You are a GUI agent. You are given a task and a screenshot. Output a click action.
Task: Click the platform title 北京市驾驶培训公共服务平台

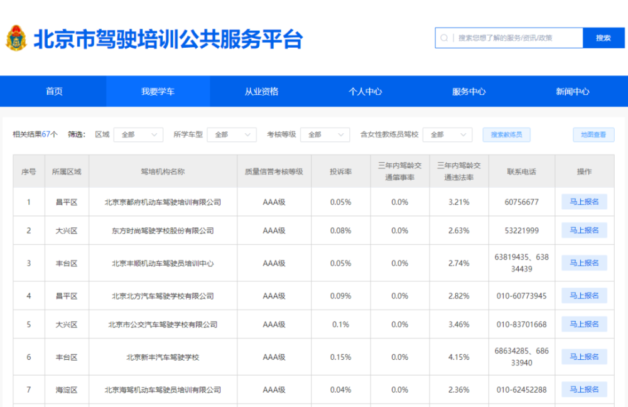[x=168, y=40]
